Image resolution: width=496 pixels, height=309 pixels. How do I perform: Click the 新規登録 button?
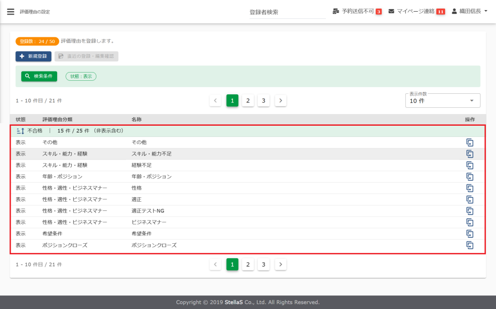tap(33, 56)
